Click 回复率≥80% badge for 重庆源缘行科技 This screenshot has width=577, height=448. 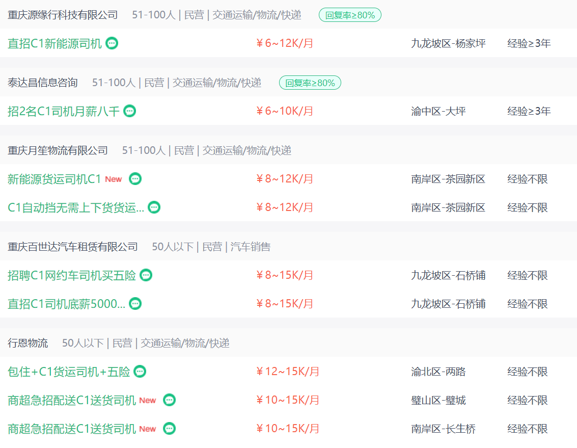coord(350,15)
